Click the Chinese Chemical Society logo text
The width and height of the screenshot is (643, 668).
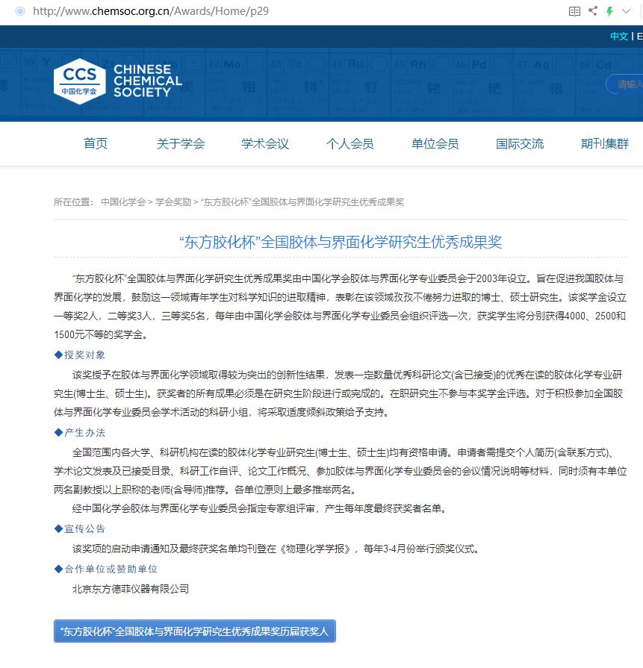(x=148, y=81)
